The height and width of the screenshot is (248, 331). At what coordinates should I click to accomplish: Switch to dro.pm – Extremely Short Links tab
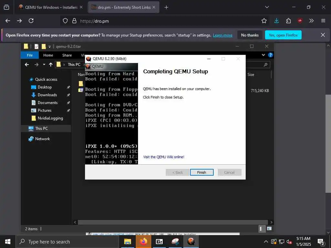[124, 7]
